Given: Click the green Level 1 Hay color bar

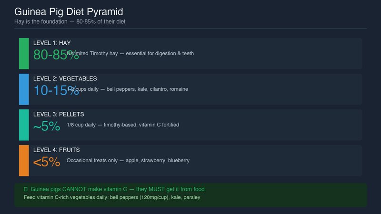Looking at the screenshot, I should [x=24, y=54].
